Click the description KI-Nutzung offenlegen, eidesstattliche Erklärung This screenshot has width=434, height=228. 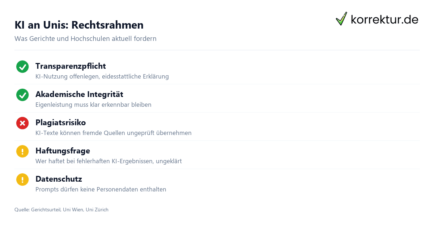[102, 77]
